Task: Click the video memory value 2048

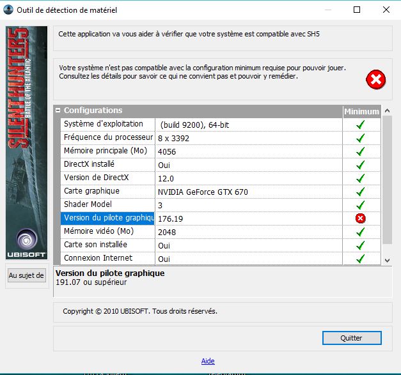Action: tap(167, 232)
